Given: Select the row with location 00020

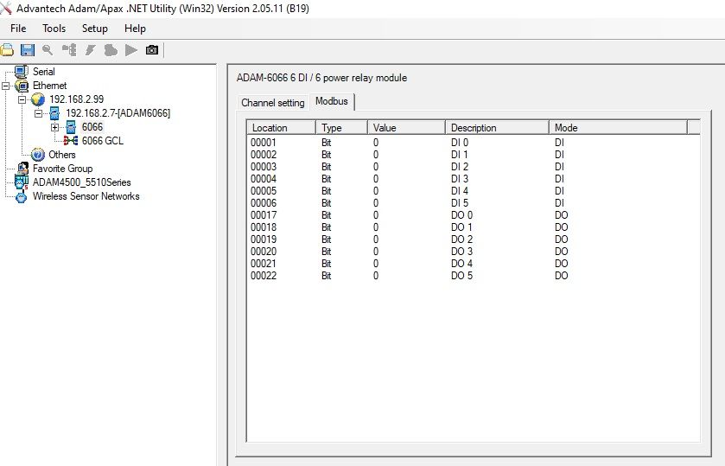Looking at the screenshot, I should coord(473,252).
